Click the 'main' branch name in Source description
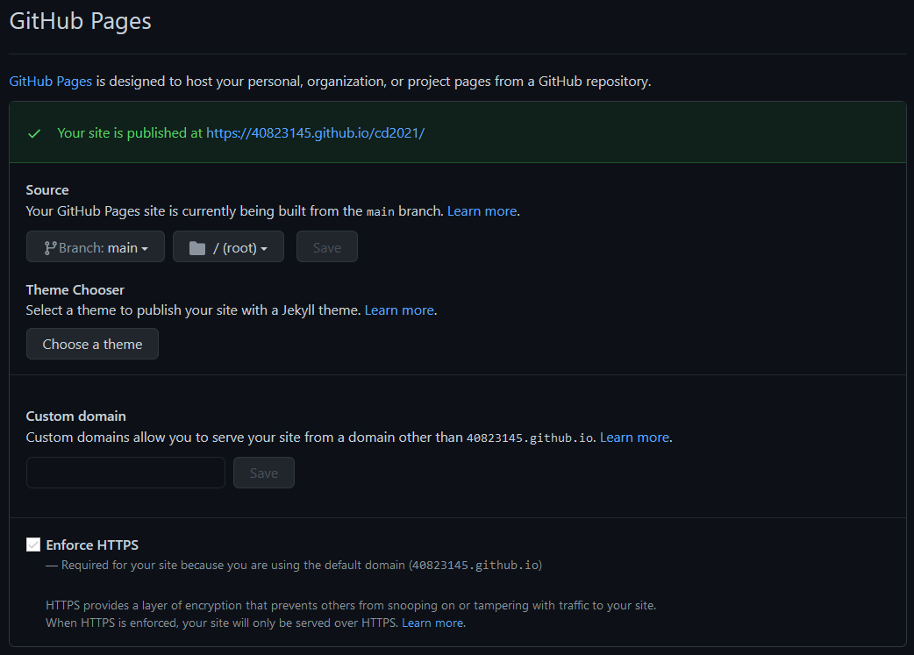The image size is (914, 655). (380, 211)
